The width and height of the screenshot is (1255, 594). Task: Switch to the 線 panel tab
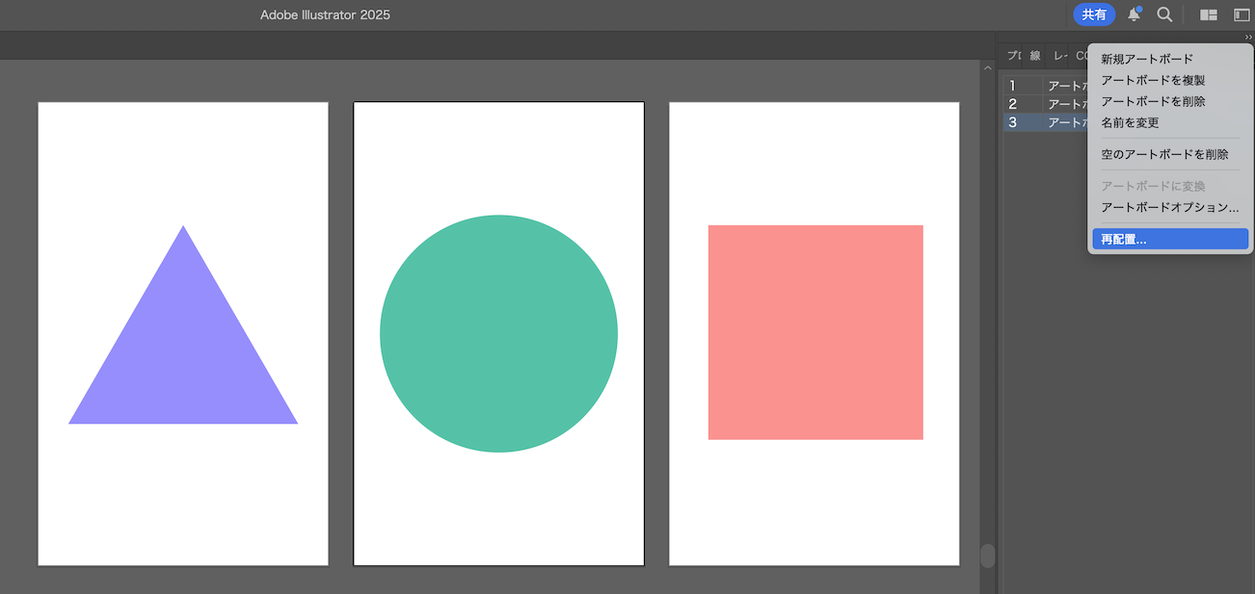click(x=1035, y=56)
